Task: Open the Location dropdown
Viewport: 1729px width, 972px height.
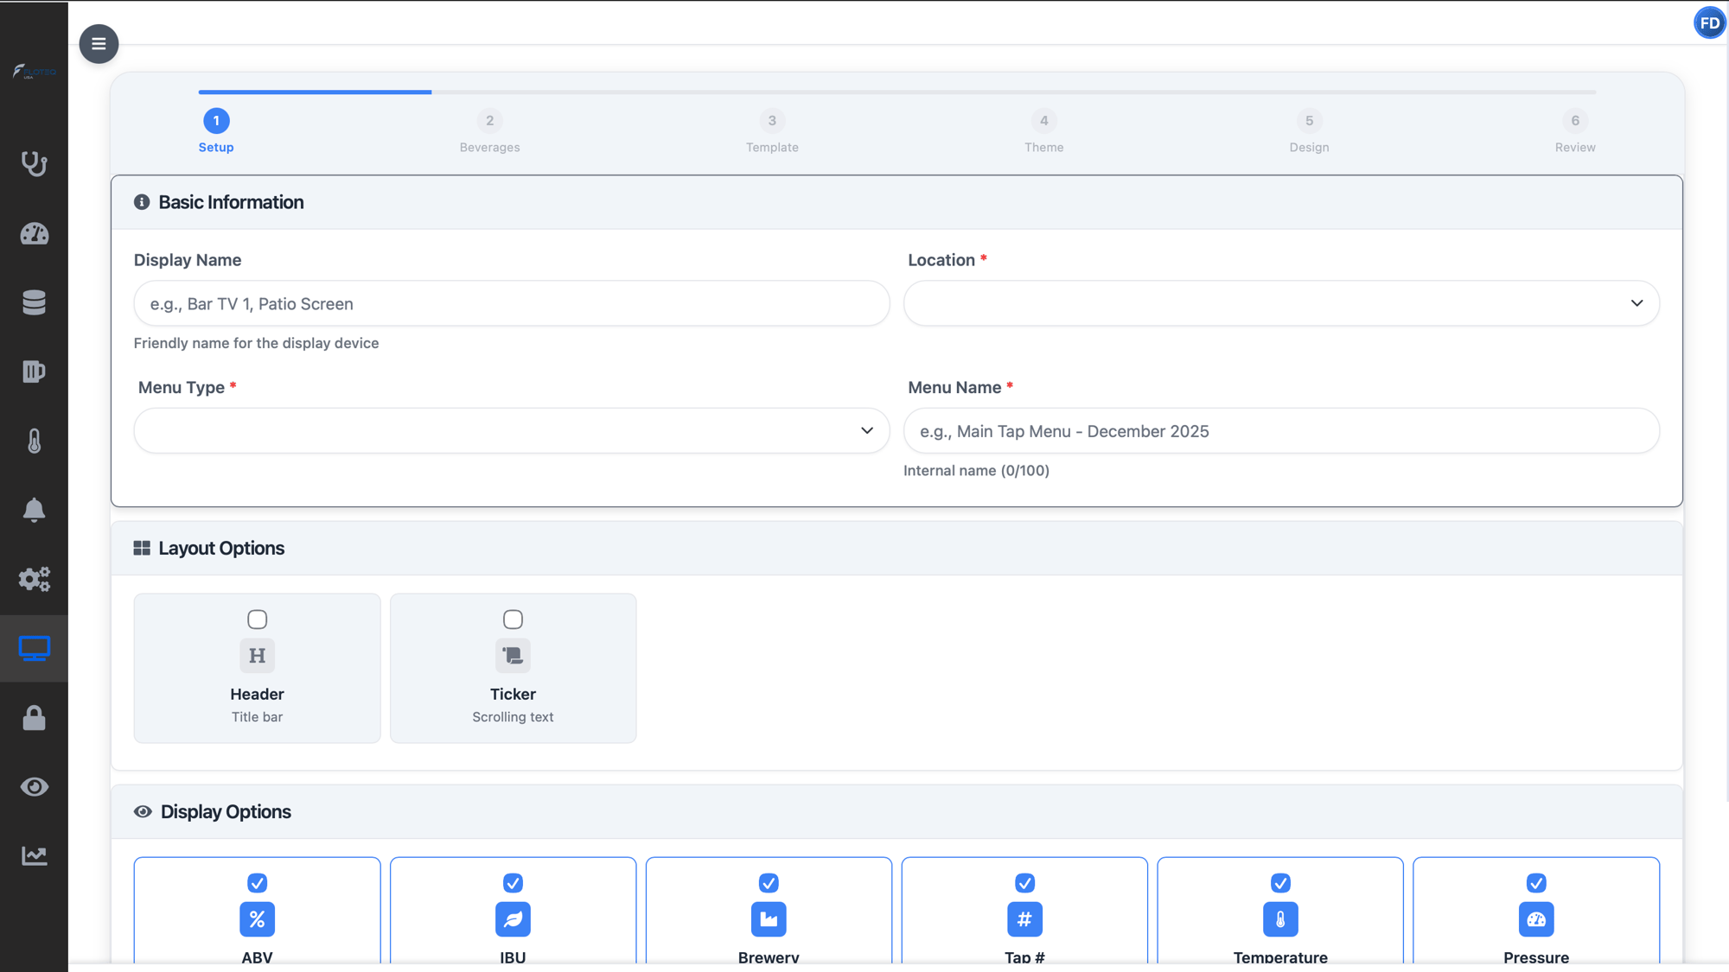Action: point(1281,303)
